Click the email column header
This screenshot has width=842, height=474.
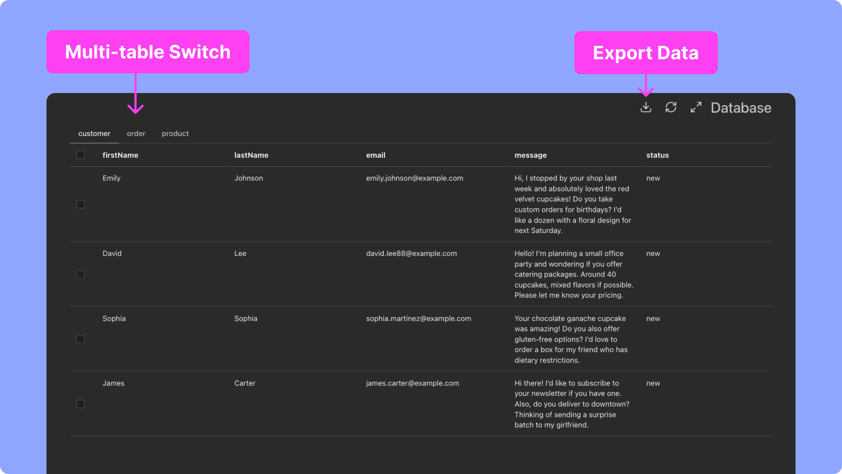click(375, 155)
